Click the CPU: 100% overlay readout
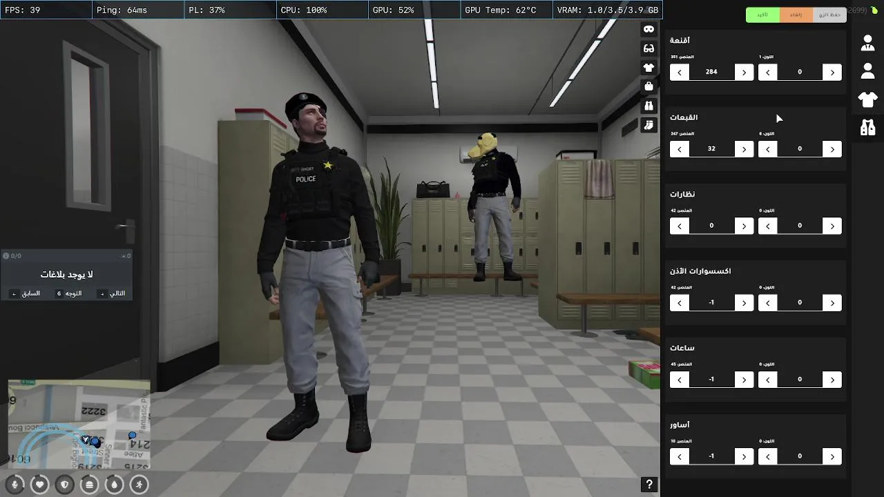The image size is (884, 497). (322, 10)
